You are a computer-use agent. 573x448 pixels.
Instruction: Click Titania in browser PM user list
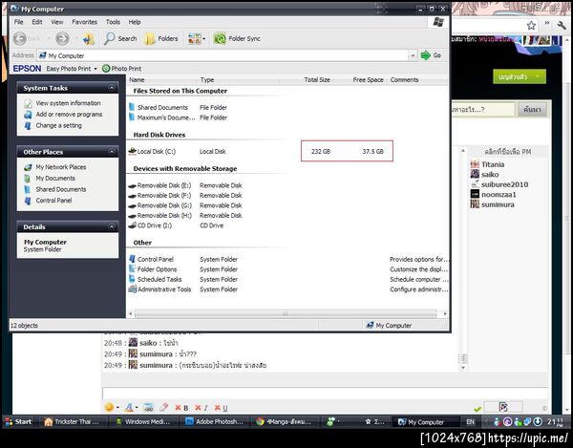tap(493, 164)
